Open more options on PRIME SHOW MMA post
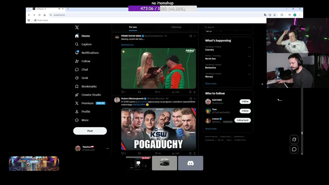Screen dimensions: 329x185 [194, 36]
